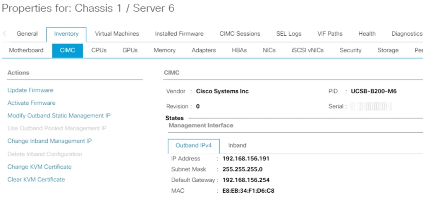
Task: Open Change KVM Certificate action
Action: pos(40,167)
